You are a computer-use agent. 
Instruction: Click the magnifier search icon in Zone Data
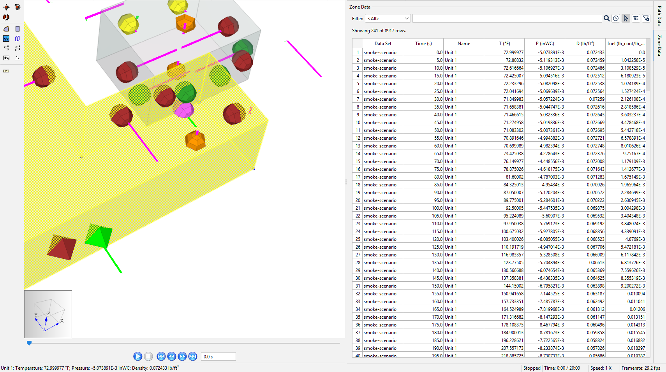click(606, 18)
